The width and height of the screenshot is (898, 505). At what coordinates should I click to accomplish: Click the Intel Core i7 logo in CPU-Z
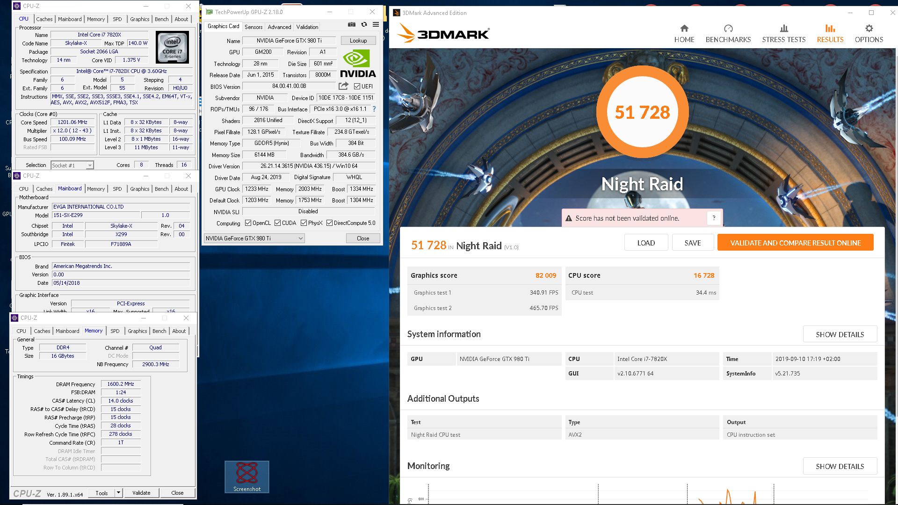172,47
